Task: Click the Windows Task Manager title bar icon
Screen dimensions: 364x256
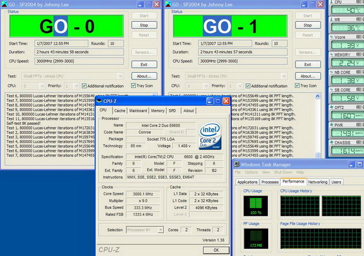Action: [237, 164]
